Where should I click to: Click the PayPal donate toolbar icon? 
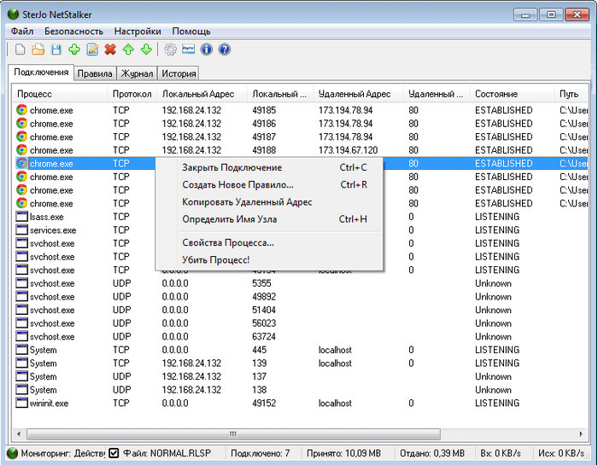click(x=189, y=49)
